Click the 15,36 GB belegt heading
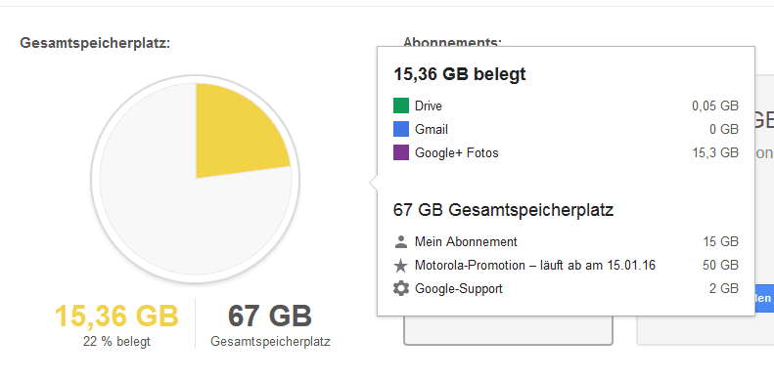This screenshot has height=380, width=774. [x=460, y=74]
